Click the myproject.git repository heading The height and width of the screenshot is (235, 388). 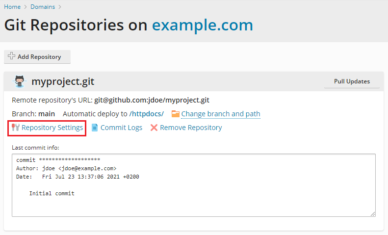(x=63, y=81)
